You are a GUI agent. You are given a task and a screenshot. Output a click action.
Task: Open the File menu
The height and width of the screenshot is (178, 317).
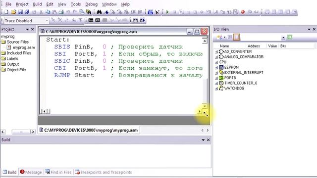coord(8,4)
